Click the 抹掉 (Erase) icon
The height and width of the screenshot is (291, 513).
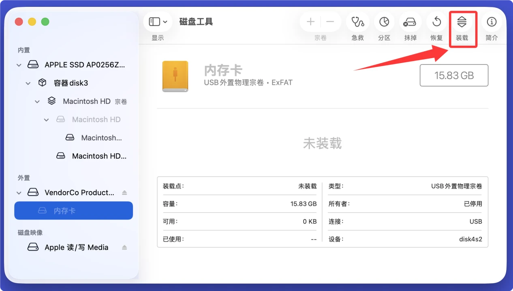pyautogui.click(x=410, y=22)
